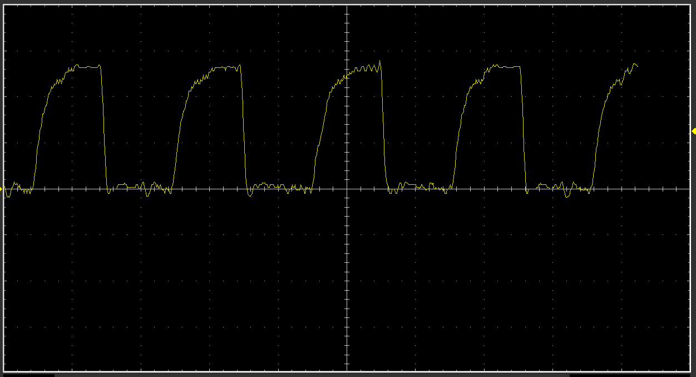The image size is (696, 377).
Task: Click the yellow trigger level marker on right edge
Action: (x=693, y=131)
